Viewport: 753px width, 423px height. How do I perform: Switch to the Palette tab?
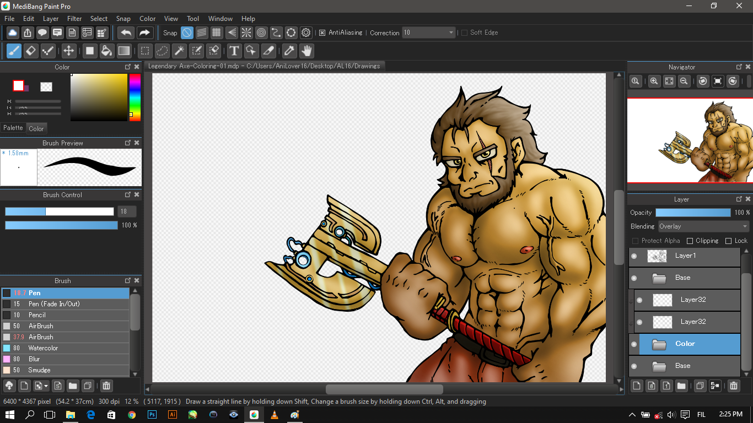click(13, 128)
